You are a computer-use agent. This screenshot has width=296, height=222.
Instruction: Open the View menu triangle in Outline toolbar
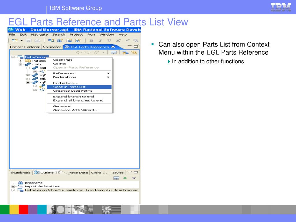point(134,178)
